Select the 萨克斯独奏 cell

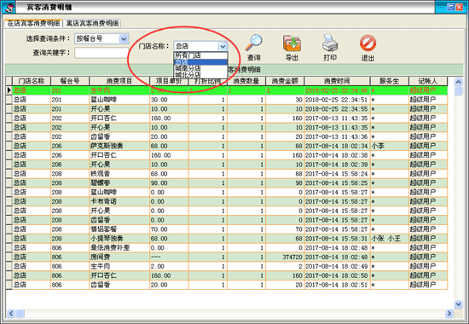[x=119, y=146]
